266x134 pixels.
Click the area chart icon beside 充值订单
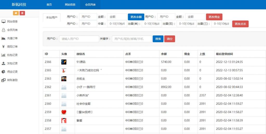(4, 38)
